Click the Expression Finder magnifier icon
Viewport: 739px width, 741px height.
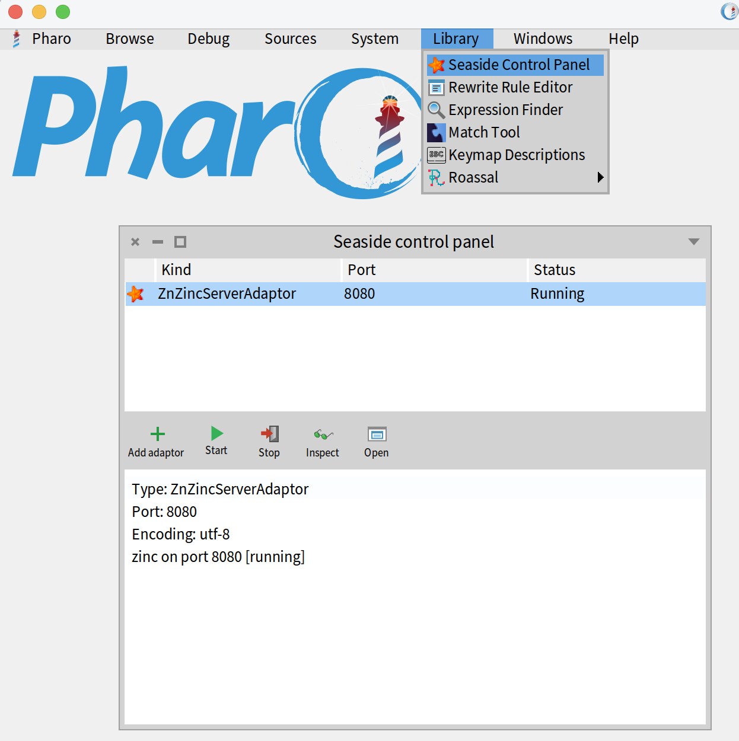tap(437, 110)
